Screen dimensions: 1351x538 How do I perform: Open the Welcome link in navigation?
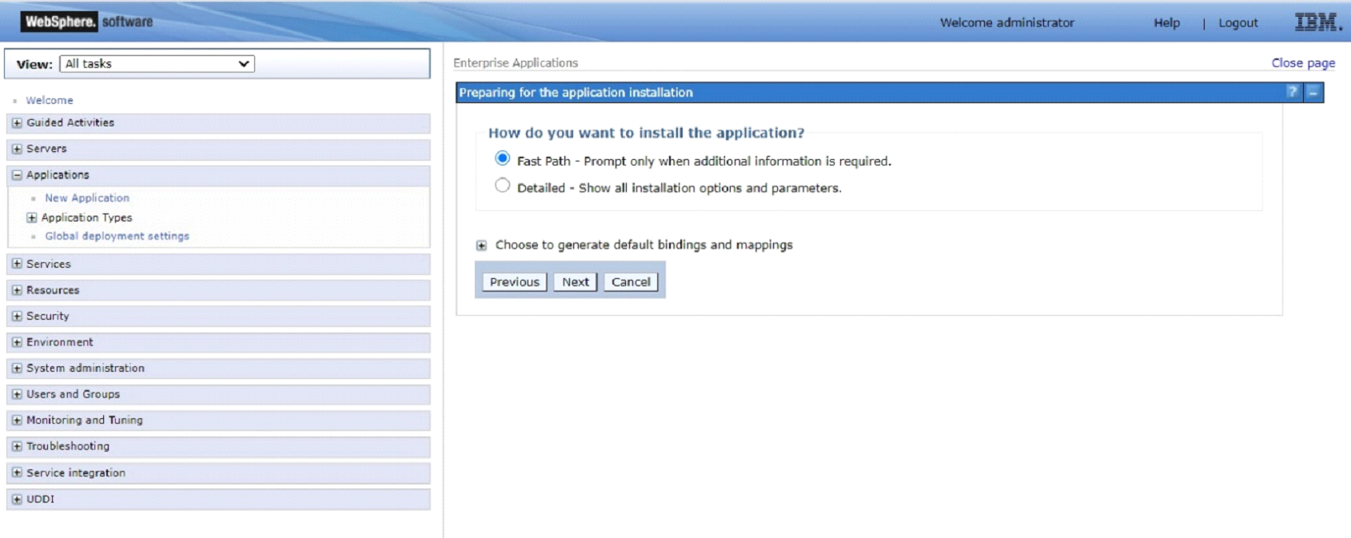coord(50,101)
